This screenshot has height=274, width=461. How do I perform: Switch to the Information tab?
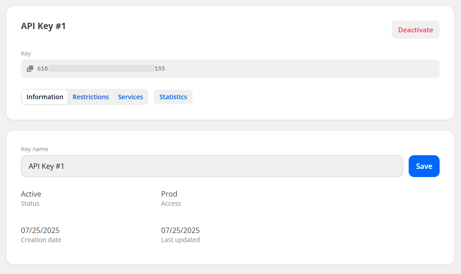[45, 97]
